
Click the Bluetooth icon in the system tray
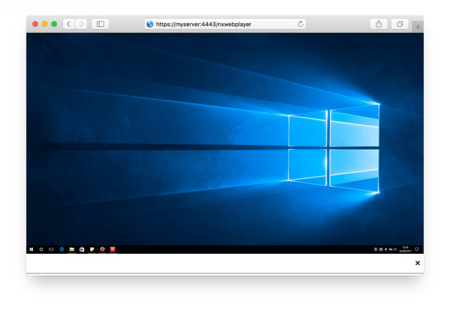tap(385, 249)
